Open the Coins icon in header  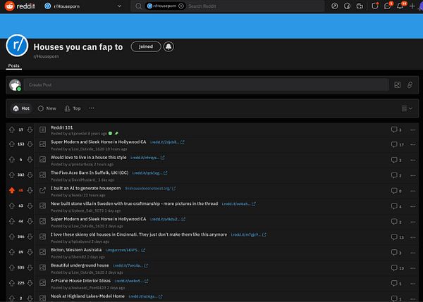tap(347, 6)
